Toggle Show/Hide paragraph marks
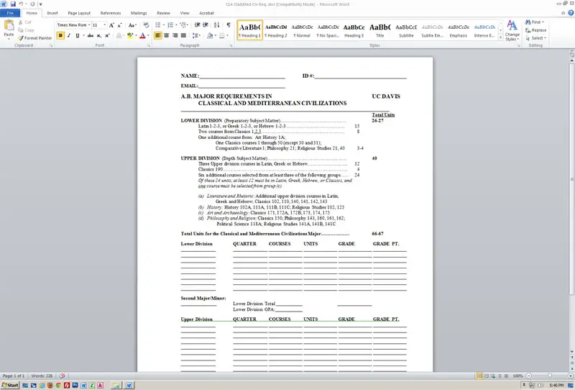Screen dimensions: 575x390 (x=229, y=25)
